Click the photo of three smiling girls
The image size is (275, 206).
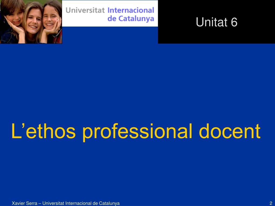tap(31, 22)
